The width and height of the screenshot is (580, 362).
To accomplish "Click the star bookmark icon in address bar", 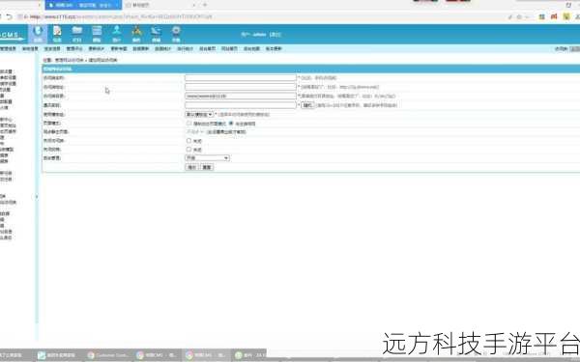I will [x=519, y=17].
